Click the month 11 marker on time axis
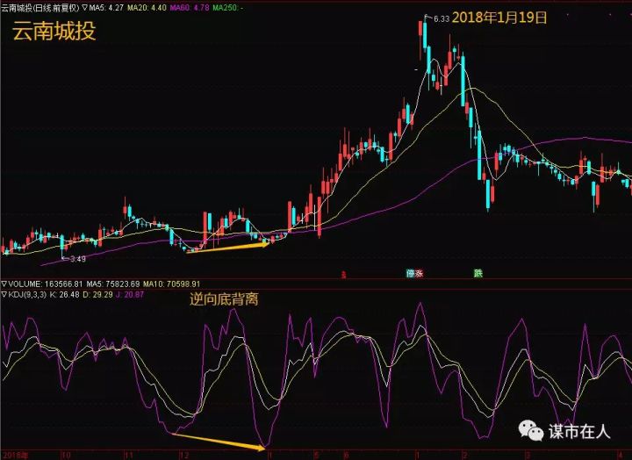 (x=129, y=456)
